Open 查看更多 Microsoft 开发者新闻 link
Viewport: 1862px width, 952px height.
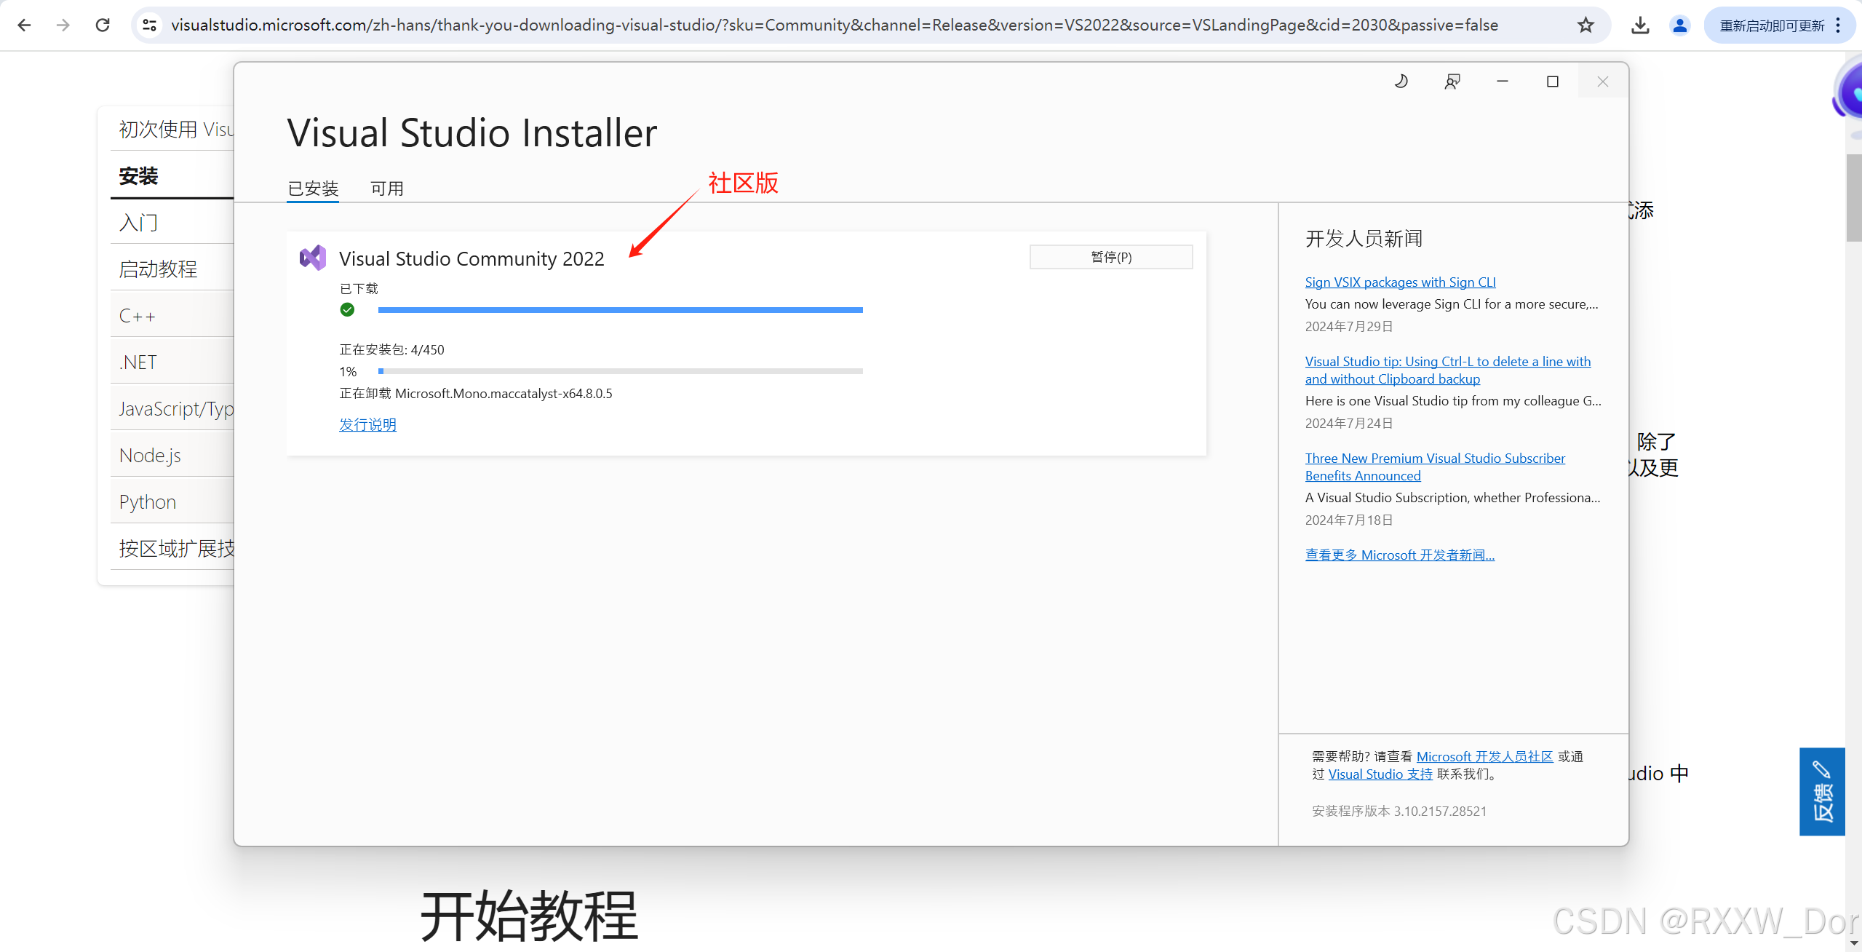click(x=1399, y=555)
